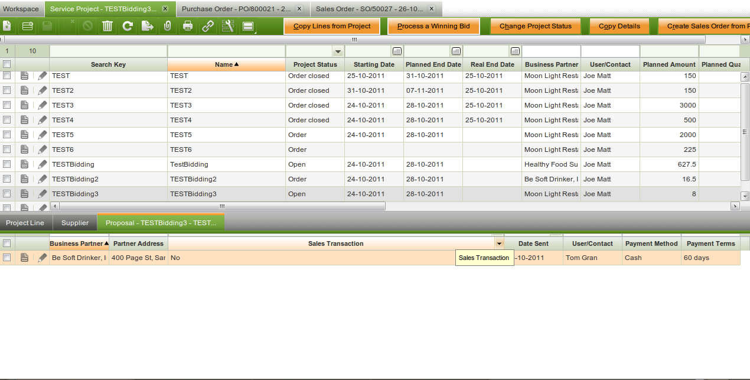750x380 pixels.
Task: Open TEST5 record form icon
Action: [24, 135]
